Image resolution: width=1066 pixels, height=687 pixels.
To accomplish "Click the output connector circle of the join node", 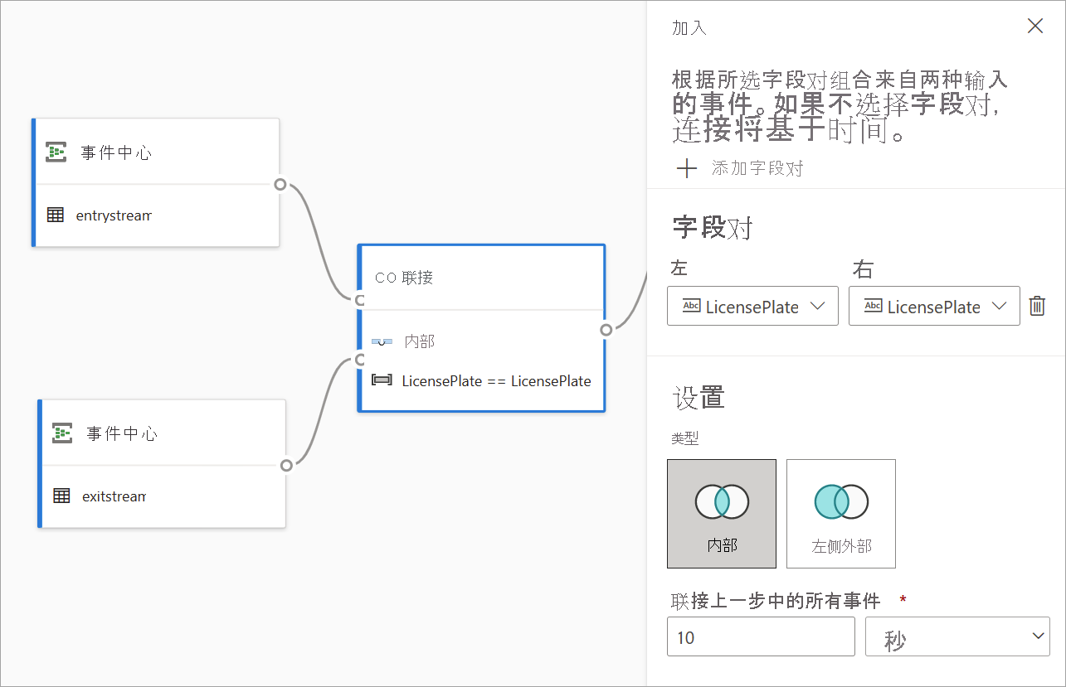I will point(606,330).
